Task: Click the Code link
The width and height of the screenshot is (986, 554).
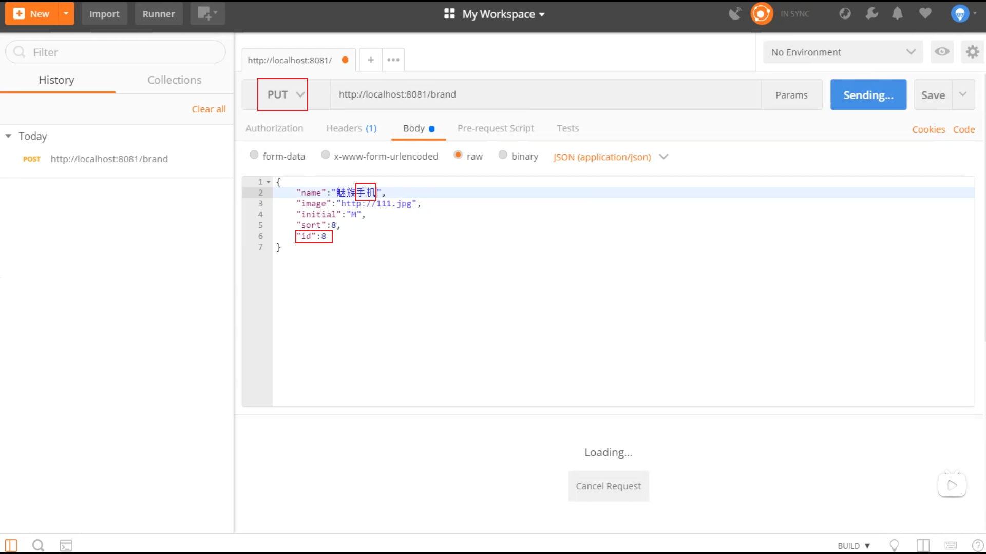Action: [964, 130]
